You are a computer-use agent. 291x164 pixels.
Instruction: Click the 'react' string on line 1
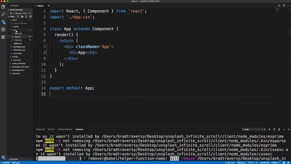coord(136,11)
